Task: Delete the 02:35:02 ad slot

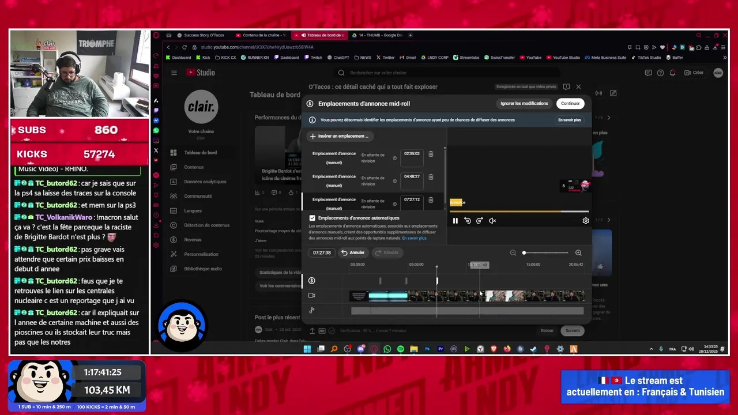Action: 431,154
